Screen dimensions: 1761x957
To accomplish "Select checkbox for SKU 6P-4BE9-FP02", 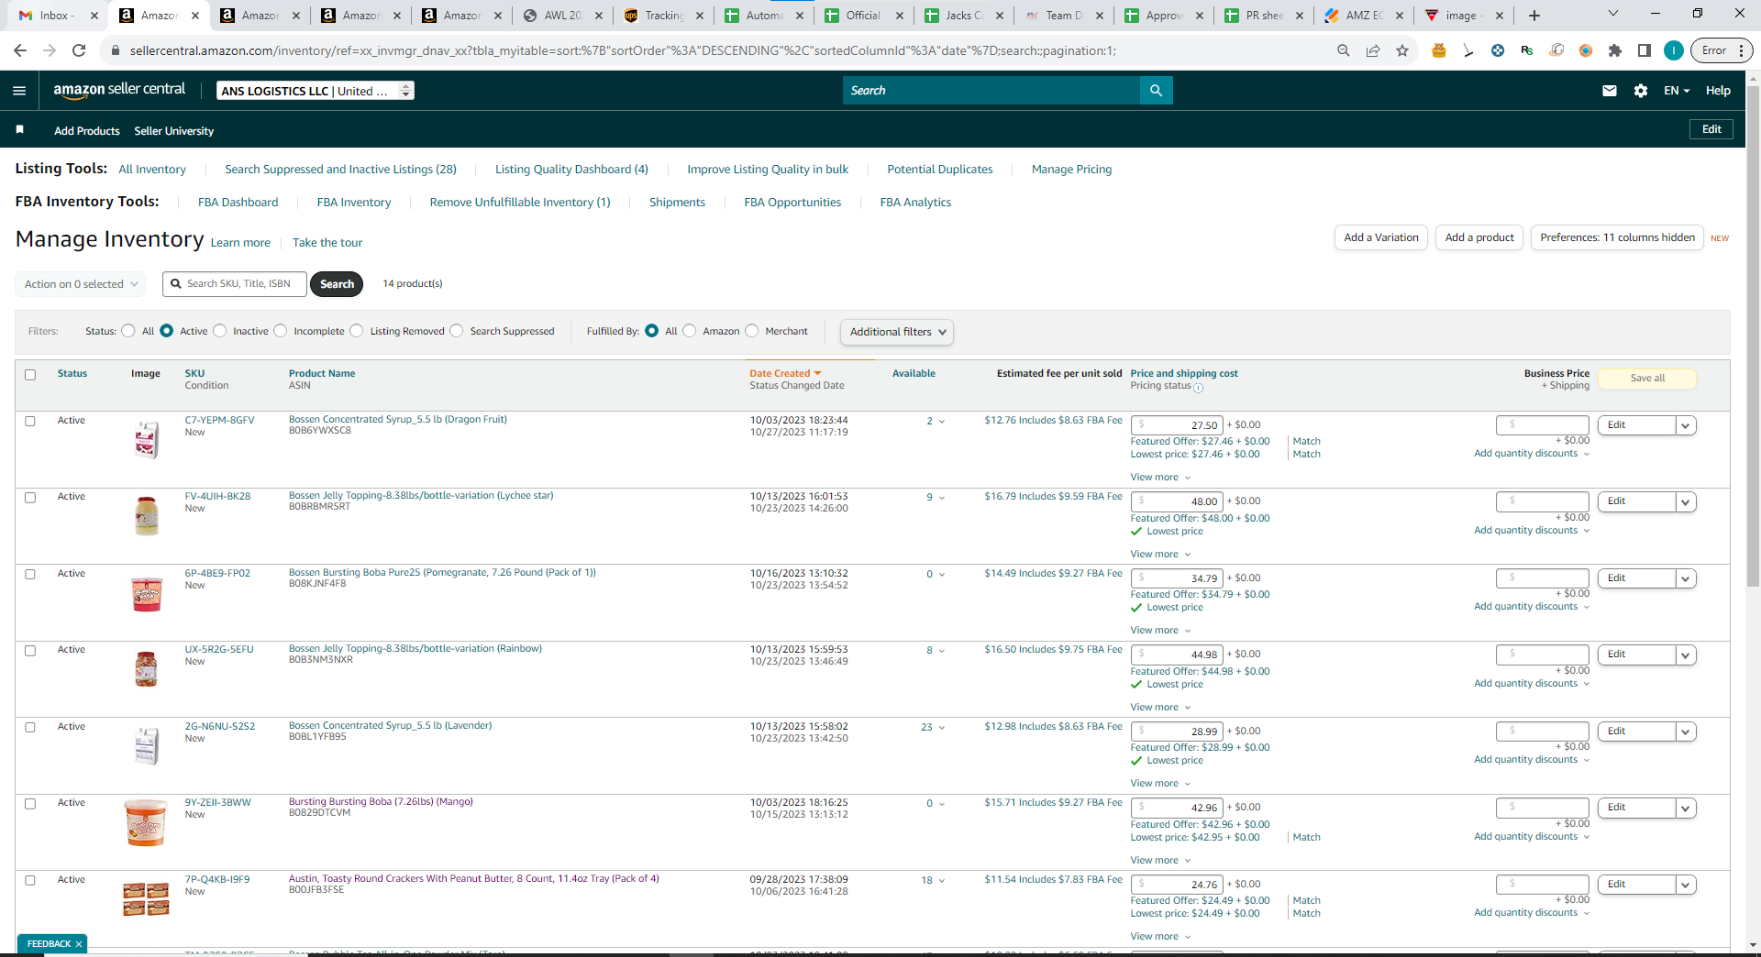I will 30,575.
